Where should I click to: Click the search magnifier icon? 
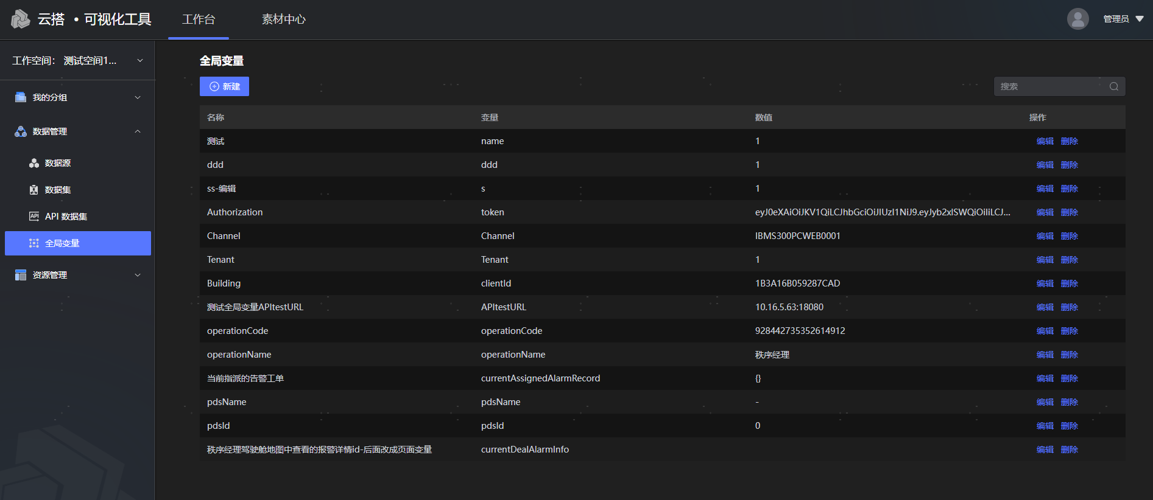pos(1113,86)
